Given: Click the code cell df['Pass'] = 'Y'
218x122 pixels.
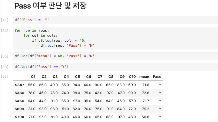Looking at the screenshot, I should (115, 20).
